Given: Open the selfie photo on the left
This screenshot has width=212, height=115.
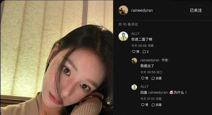Looking at the screenshot, I should click(x=57, y=57).
